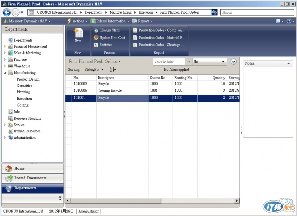Open Execution under Manufacturing
Viewport: 297px width, 216px height.
(x=24, y=98)
